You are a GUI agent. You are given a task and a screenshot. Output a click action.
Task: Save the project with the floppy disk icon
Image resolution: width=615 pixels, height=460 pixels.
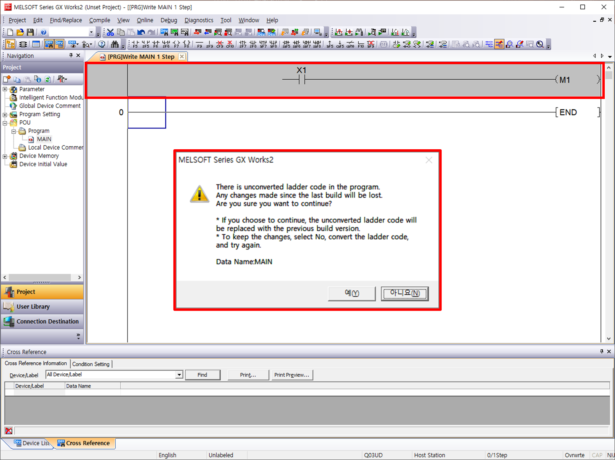30,32
